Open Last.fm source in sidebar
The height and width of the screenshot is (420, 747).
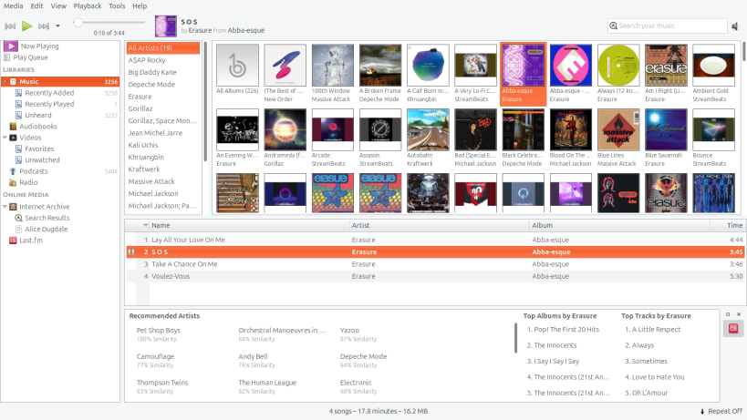[x=31, y=241]
